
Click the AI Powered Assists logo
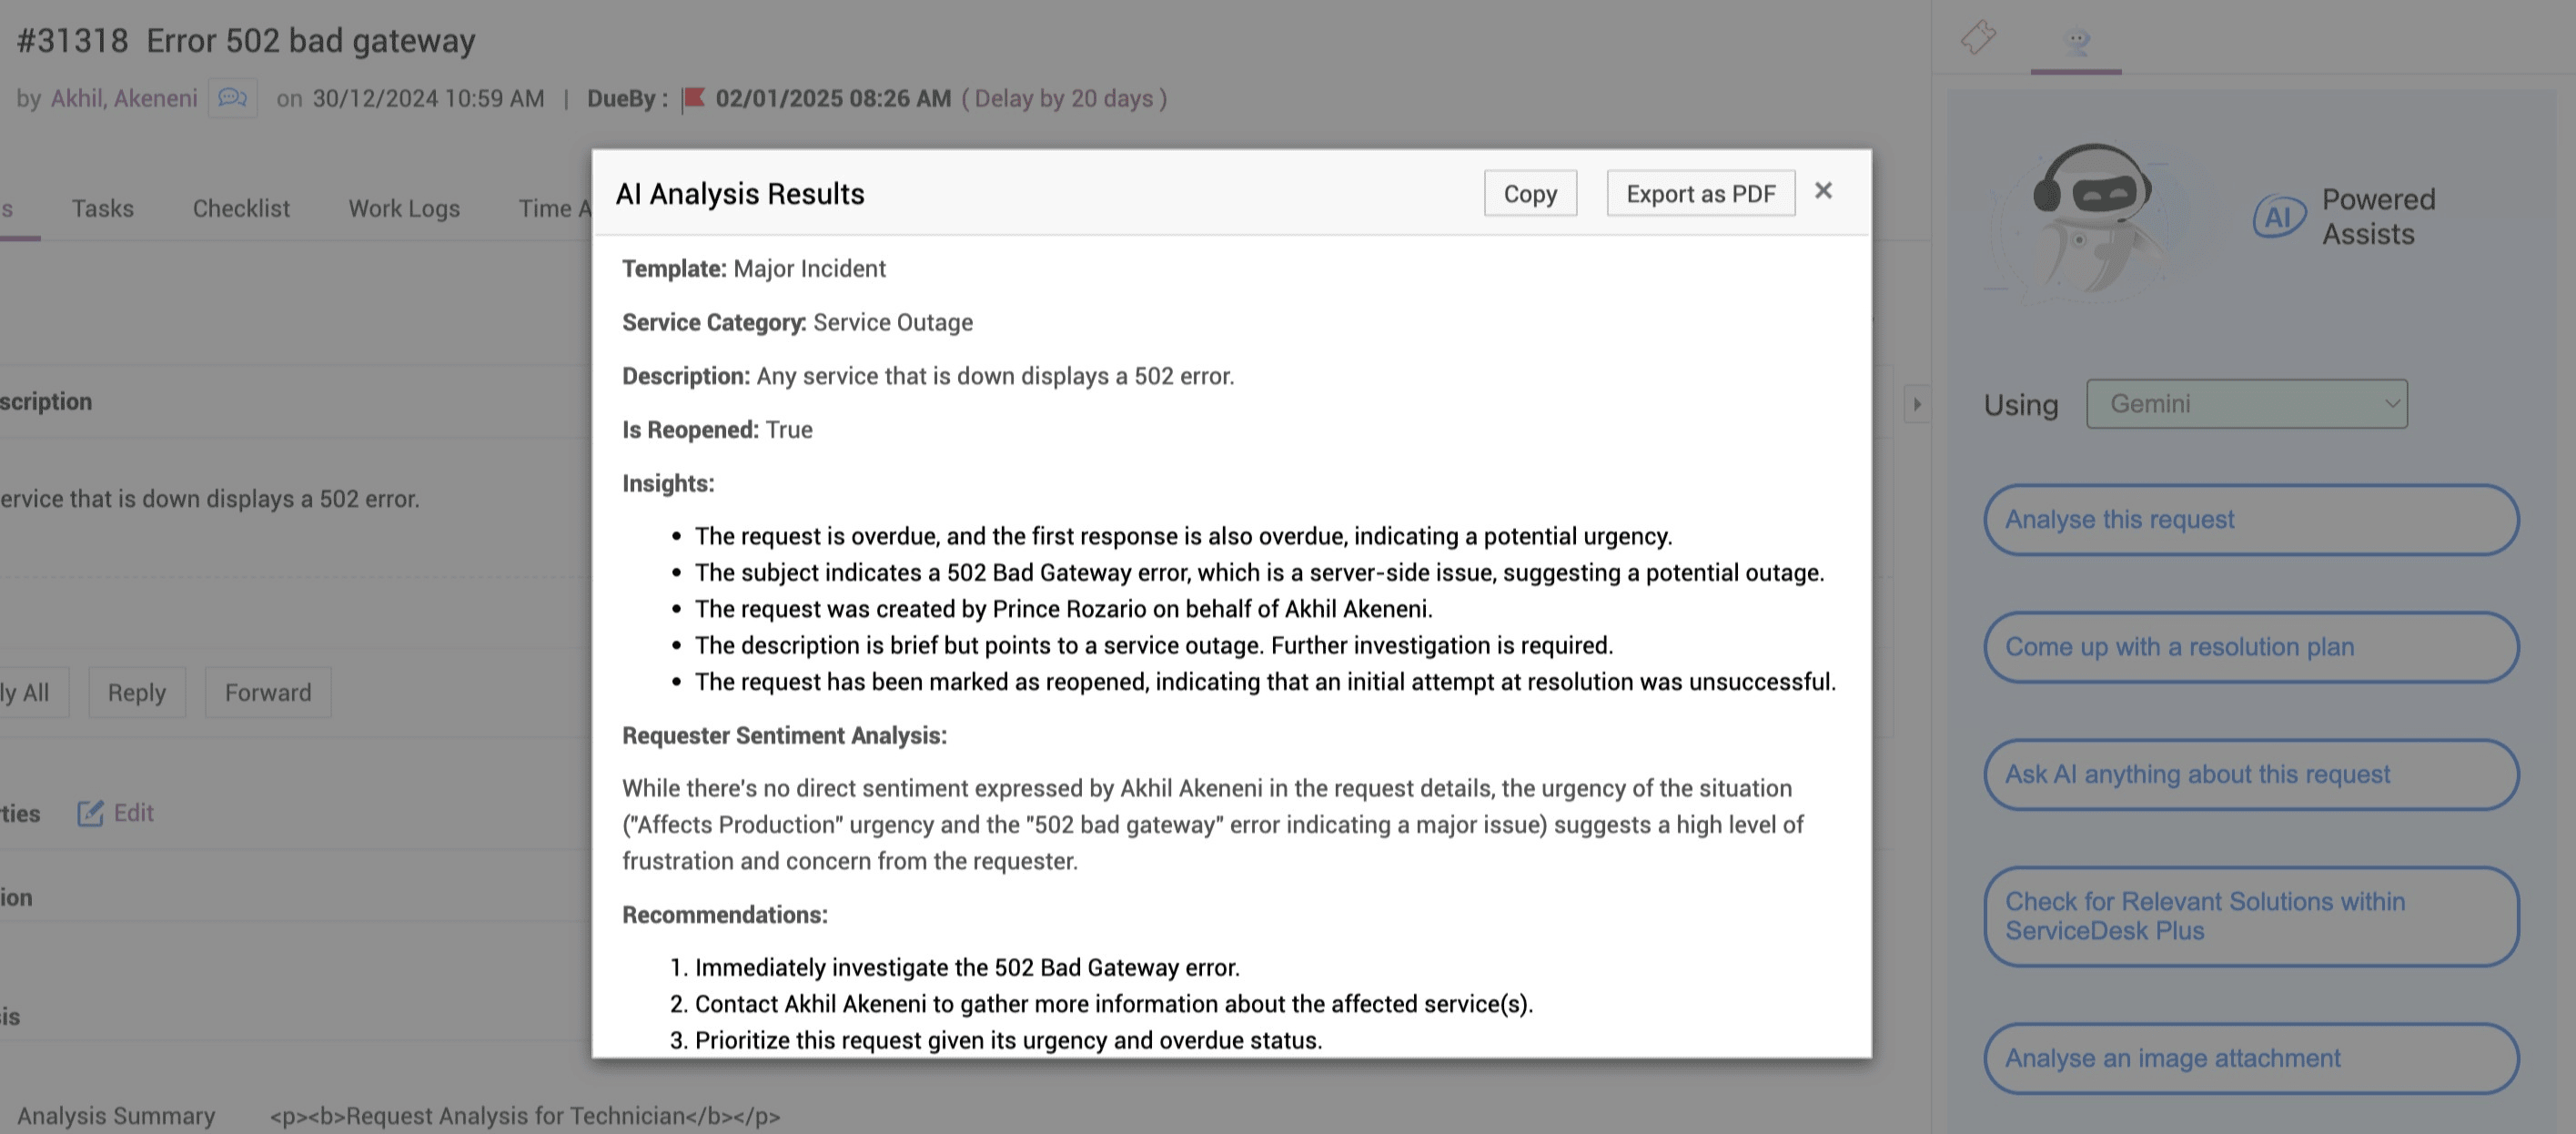[x=2279, y=216]
